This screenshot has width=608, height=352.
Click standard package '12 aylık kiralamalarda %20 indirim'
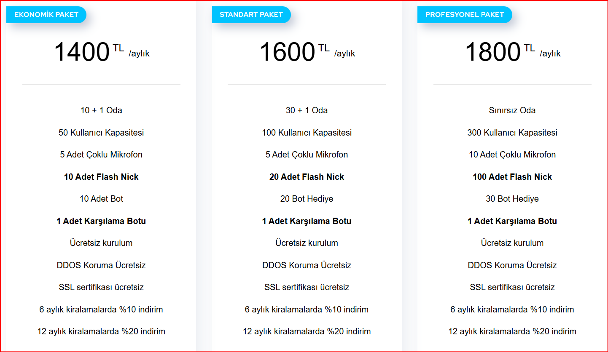pos(307,331)
